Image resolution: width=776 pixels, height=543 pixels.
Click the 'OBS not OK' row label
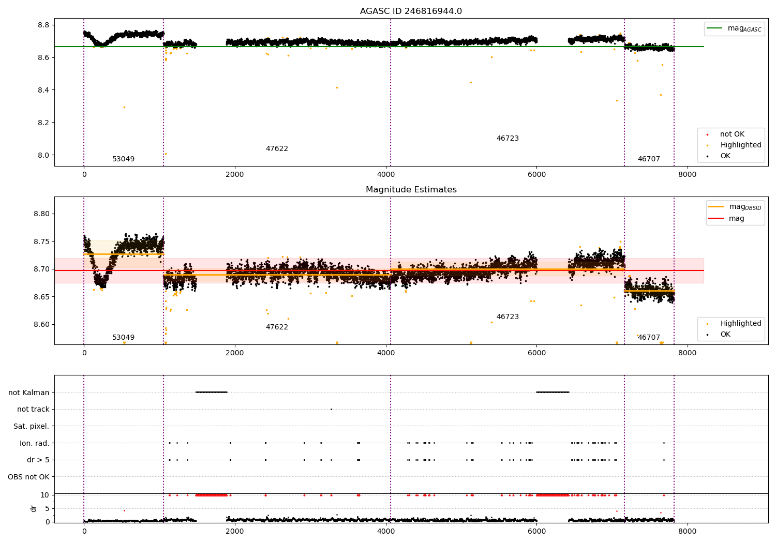point(29,477)
